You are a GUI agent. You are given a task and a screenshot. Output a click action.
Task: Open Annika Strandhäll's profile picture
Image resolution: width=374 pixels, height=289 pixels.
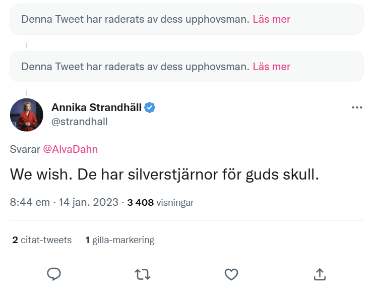point(27,114)
